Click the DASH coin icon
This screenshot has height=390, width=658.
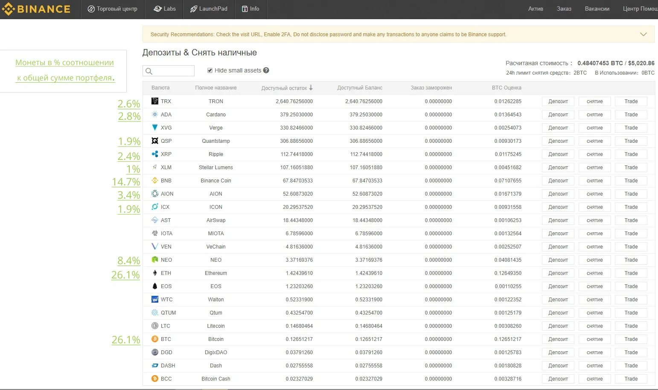tap(155, 366)
